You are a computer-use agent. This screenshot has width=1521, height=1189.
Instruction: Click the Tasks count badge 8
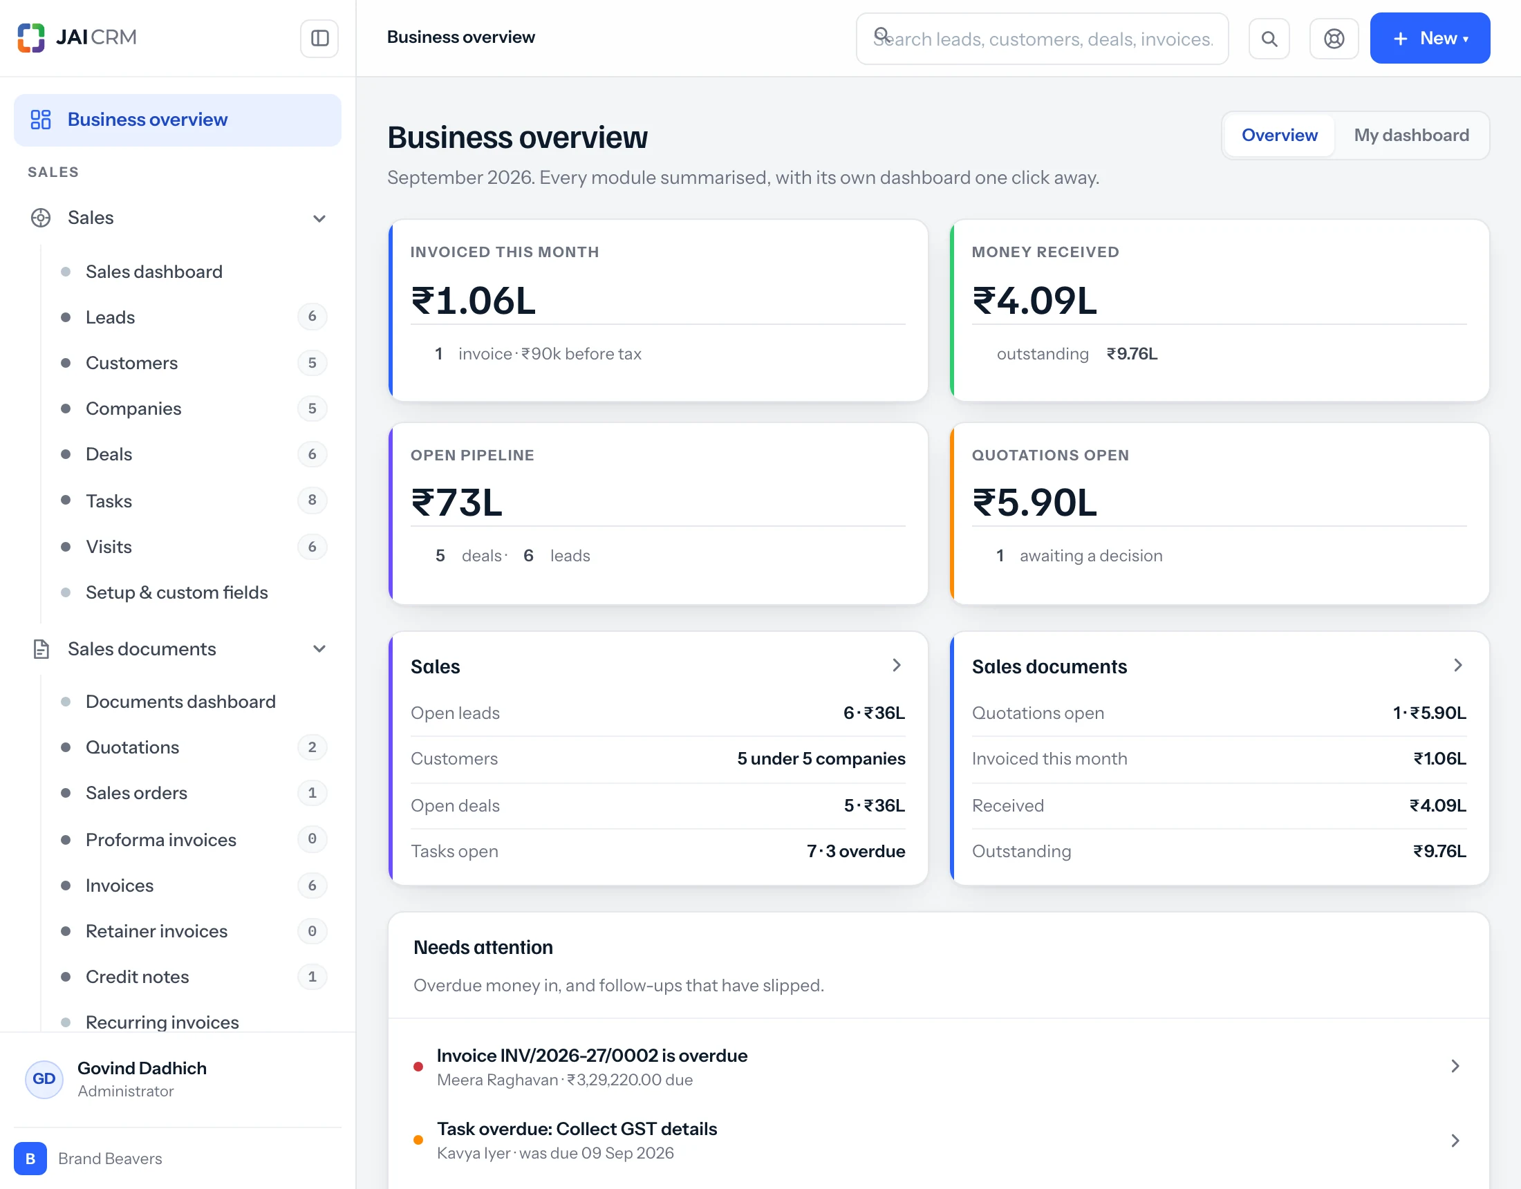point(312,499)
